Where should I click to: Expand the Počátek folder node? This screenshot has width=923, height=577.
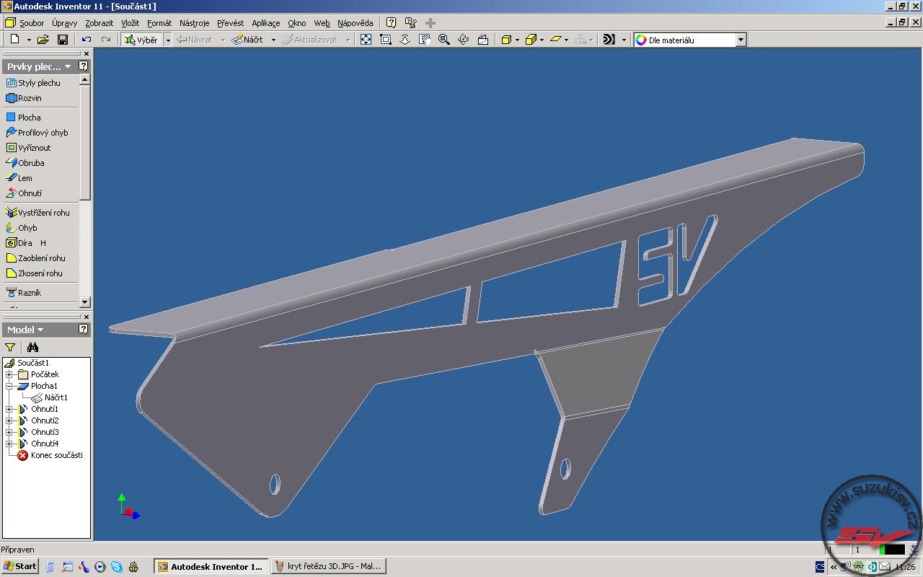[9, 374]
